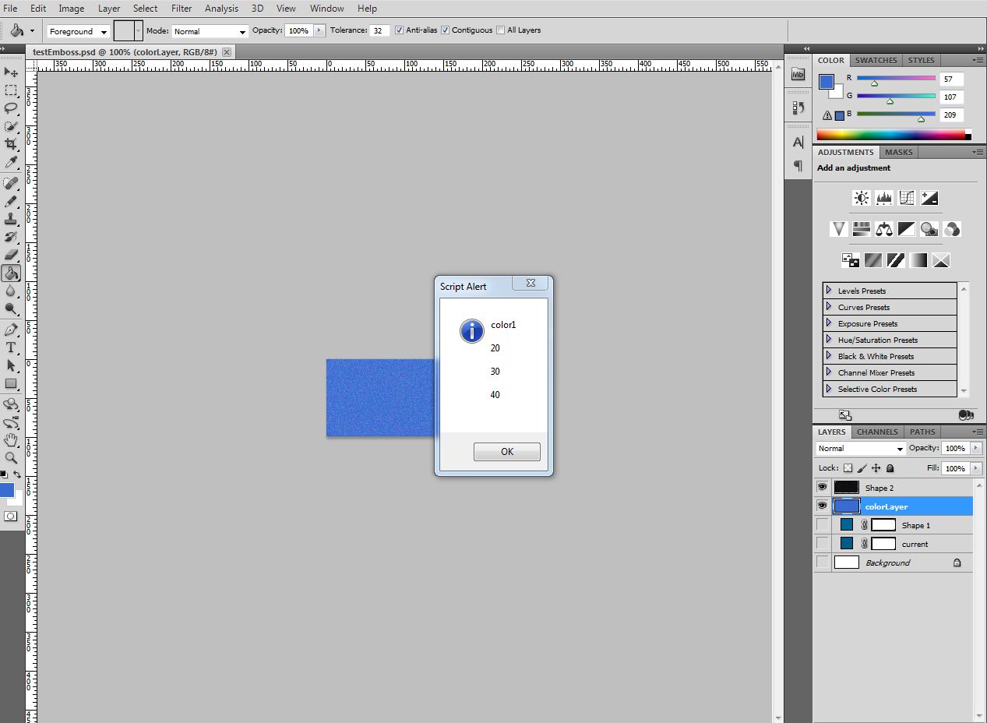This screenshot has height=723, width=987.
Task: Select the Rectangular Marquee tool
Action: pos(11,90)
